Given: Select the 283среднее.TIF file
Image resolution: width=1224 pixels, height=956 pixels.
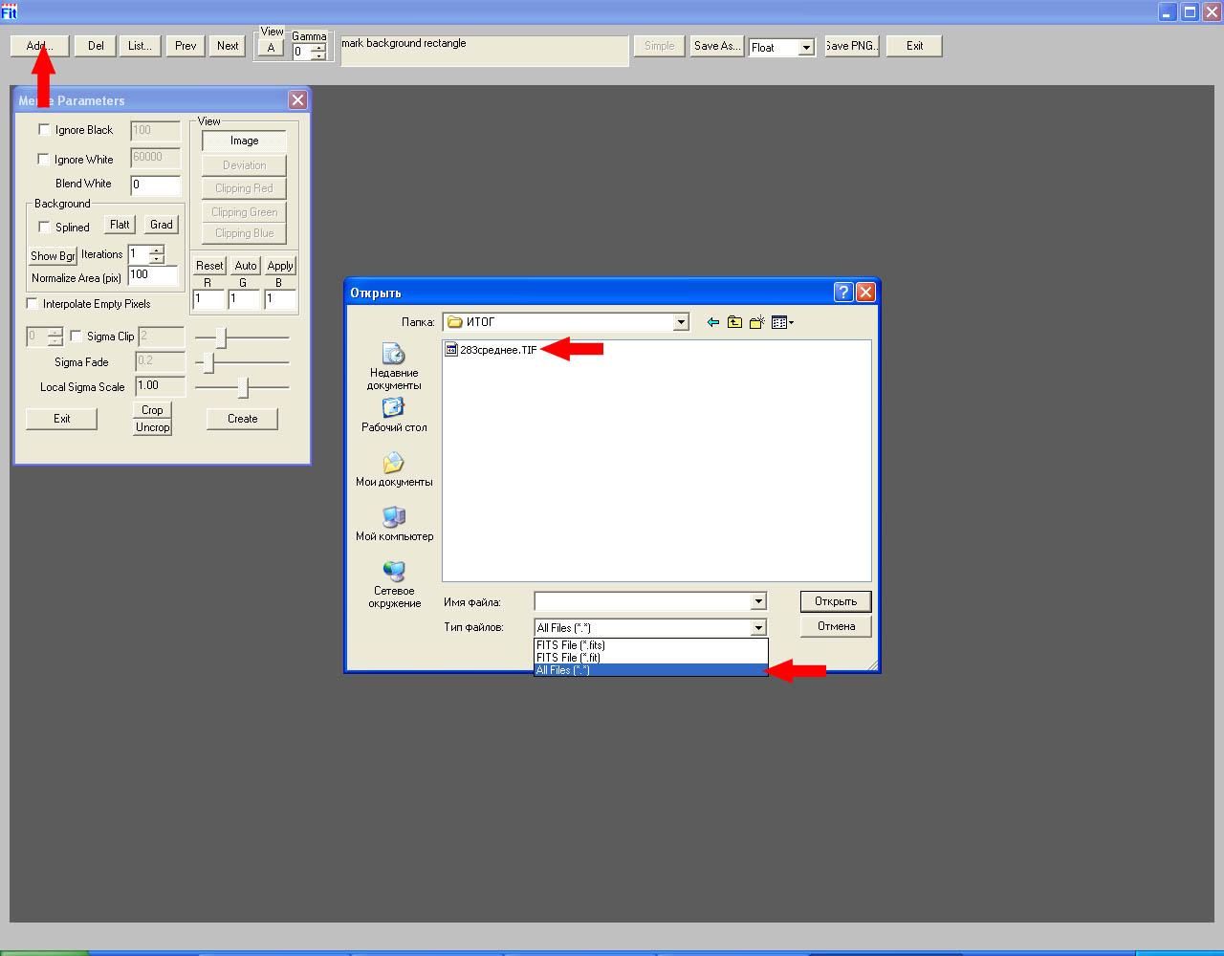Looking at the screenshot, I should [x=497, y=350].
